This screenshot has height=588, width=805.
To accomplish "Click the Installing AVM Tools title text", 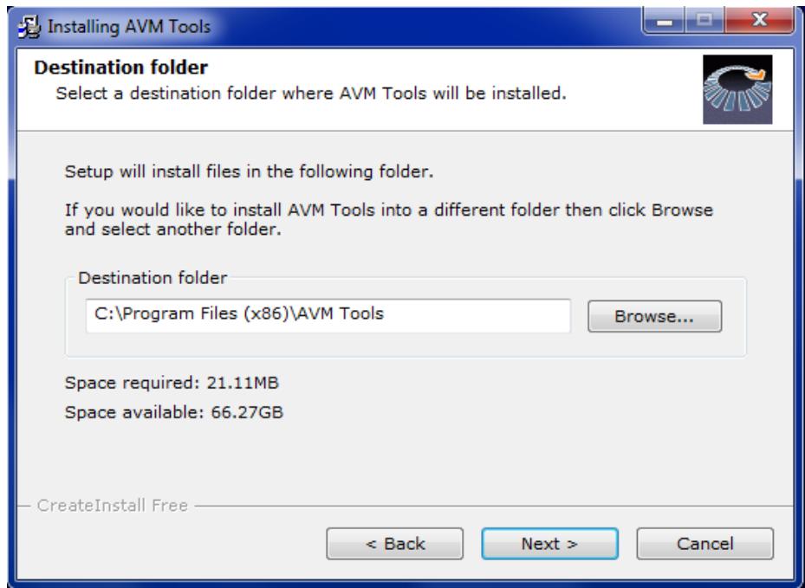I will pos(129,27).
